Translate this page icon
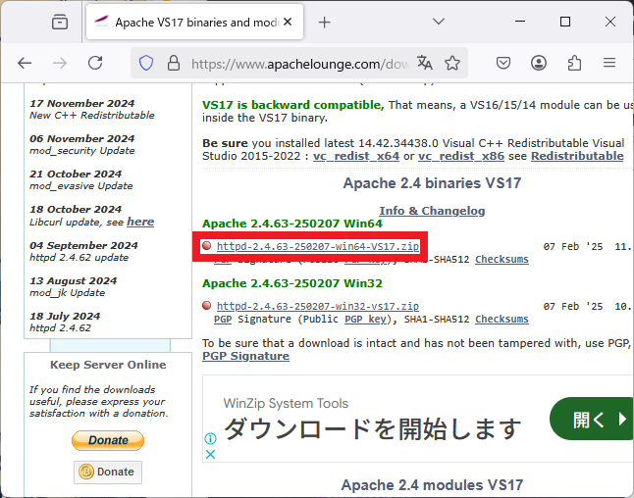Viewport: 634px width, 498px height. coord(425,63)
